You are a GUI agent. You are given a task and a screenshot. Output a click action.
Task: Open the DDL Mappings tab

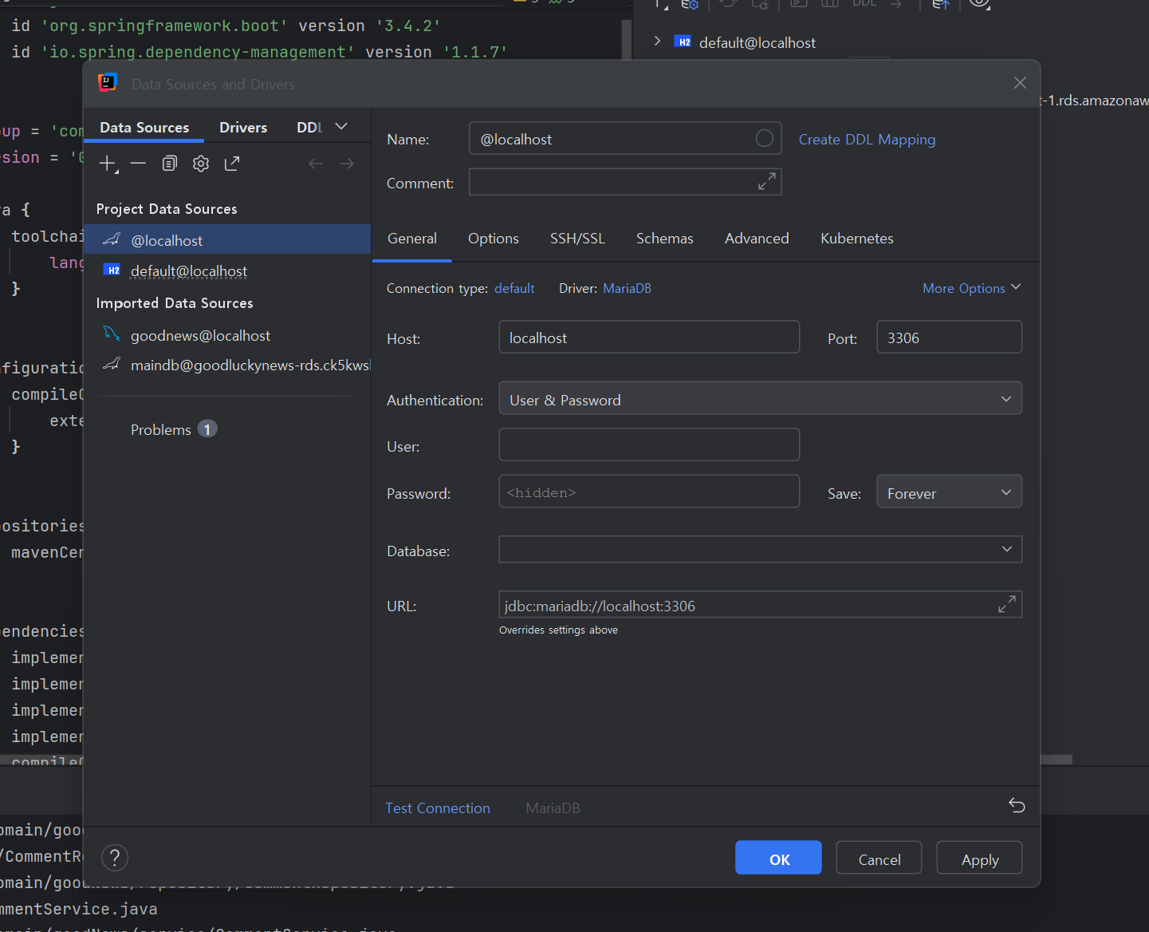309,128
